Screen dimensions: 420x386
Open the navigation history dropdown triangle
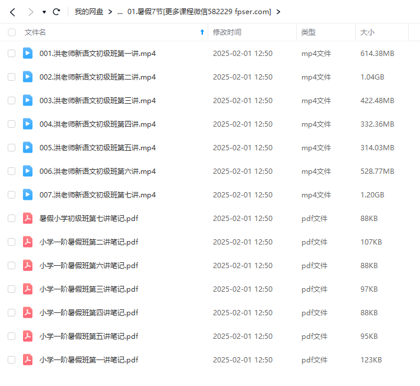(44, 12)
